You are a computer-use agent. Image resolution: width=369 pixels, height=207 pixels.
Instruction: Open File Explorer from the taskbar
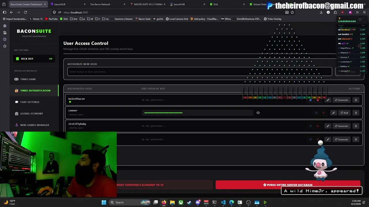click(172, 202)
